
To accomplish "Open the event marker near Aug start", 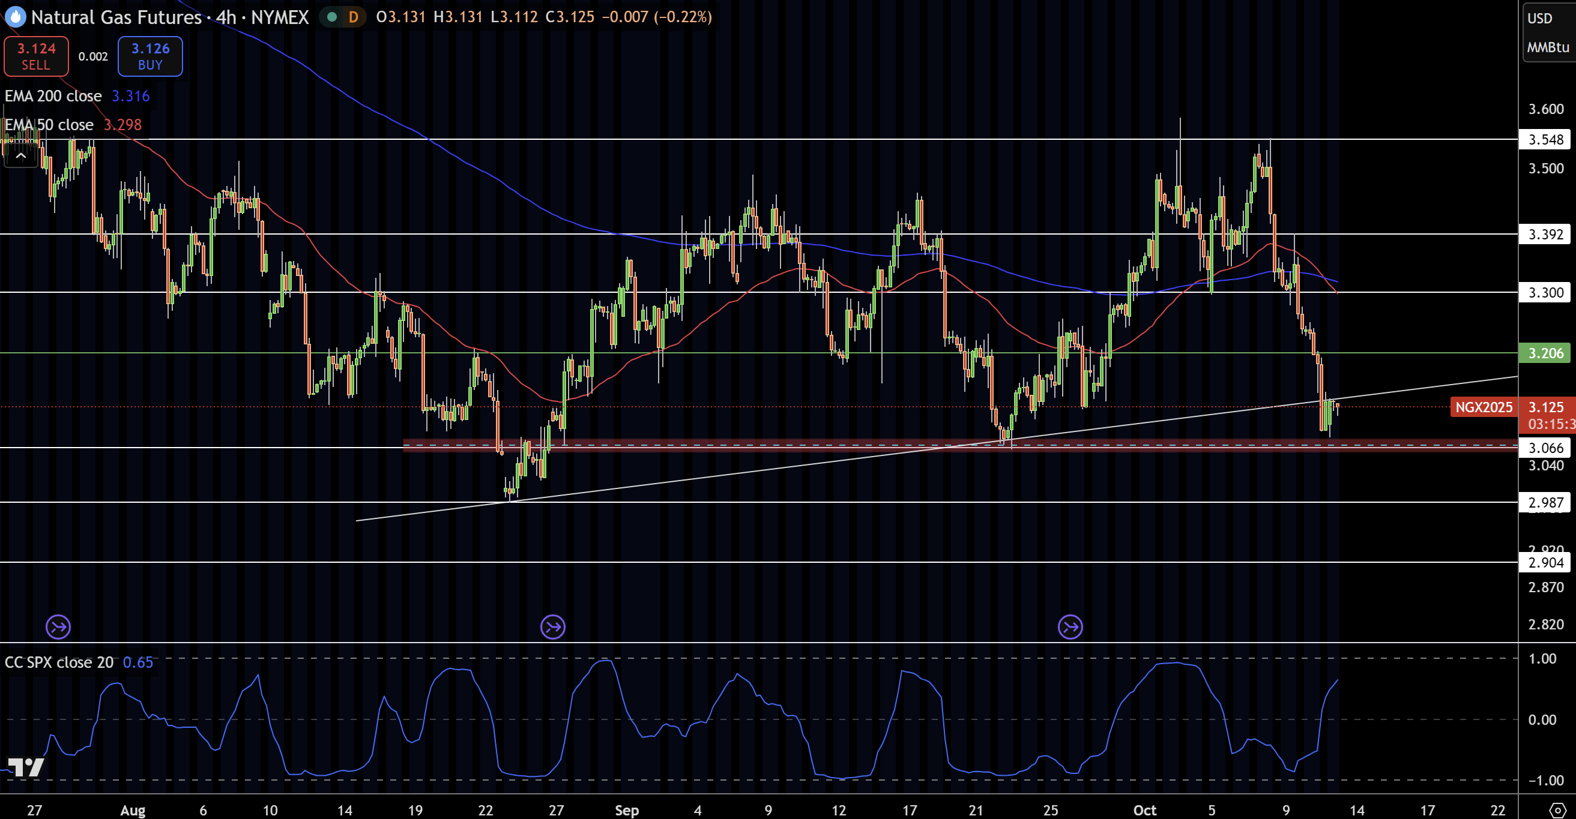I will pos(58,626).
